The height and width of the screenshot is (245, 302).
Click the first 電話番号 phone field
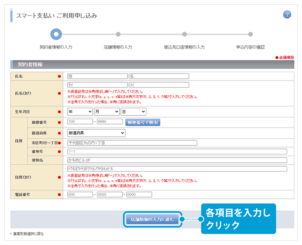pyautogui.click(x=80, y=195)
